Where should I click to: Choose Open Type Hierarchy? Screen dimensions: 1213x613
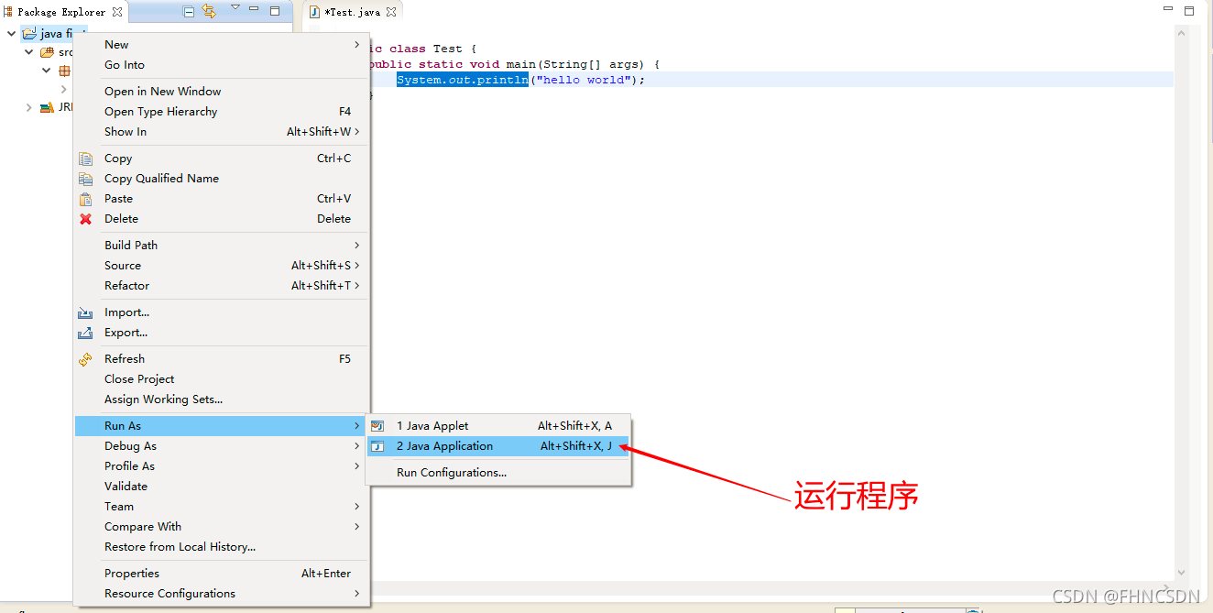(x=222, y=111)
